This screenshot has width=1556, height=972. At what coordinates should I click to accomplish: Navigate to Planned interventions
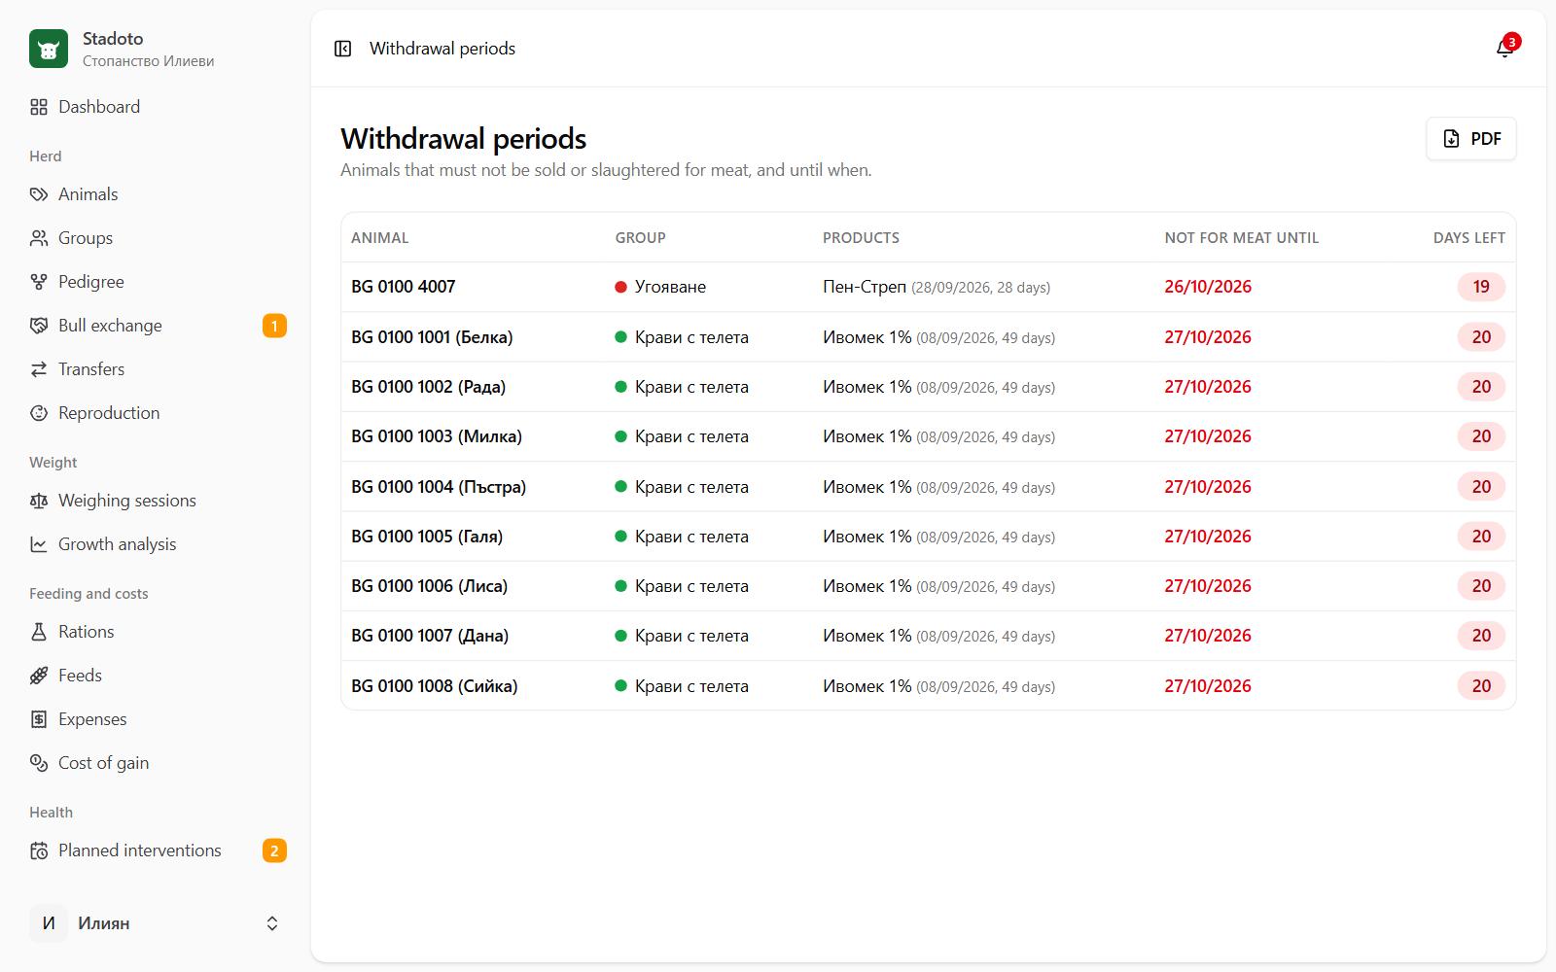(x=156, y=850)
